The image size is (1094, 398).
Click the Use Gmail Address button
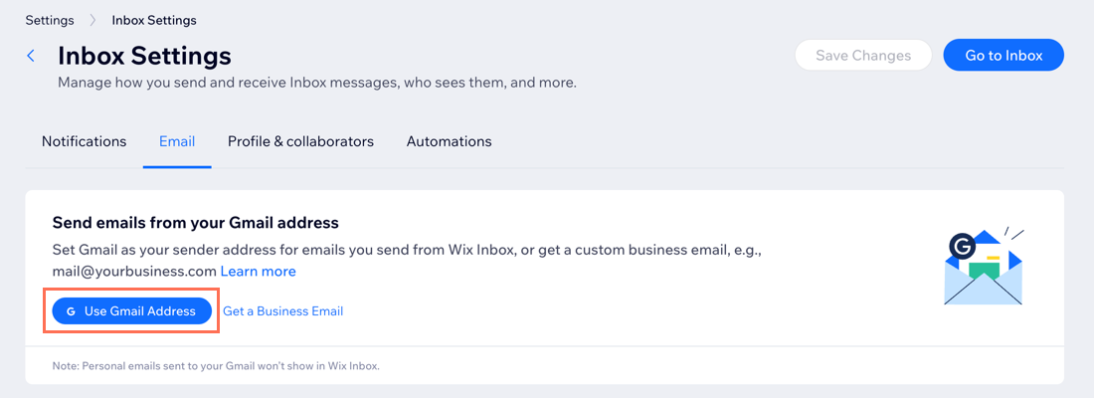coord(132,310)
